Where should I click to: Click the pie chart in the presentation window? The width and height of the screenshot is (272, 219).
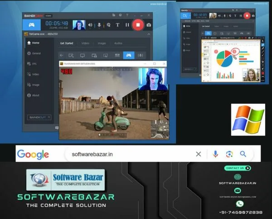coord(225,58)
